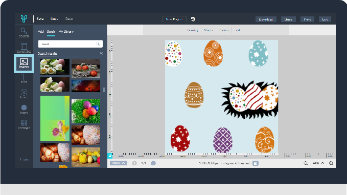The image size is (347, 195).
Task: Click the app logo icon
Action: 24,18
